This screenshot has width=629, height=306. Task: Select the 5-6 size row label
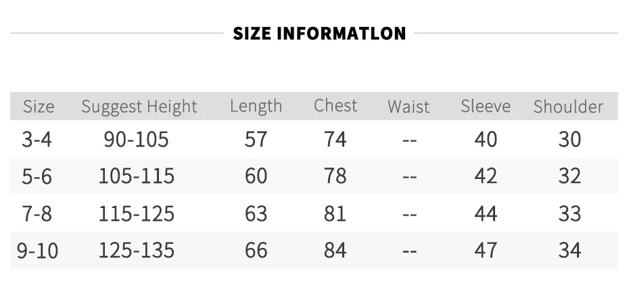pos(37,176)
